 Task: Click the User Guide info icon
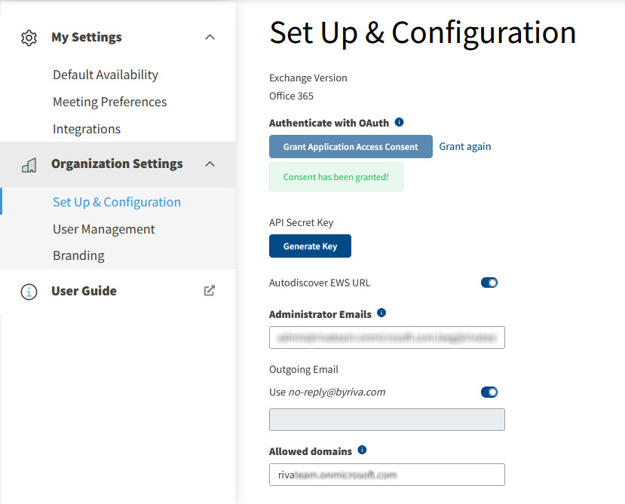[x=29, y=292]
